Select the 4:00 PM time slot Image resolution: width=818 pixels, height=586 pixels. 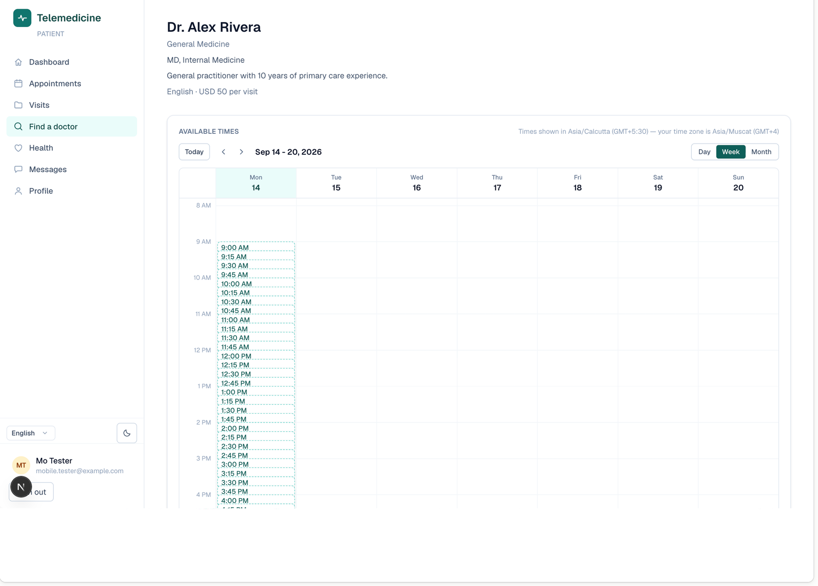(x=256, y=500)
